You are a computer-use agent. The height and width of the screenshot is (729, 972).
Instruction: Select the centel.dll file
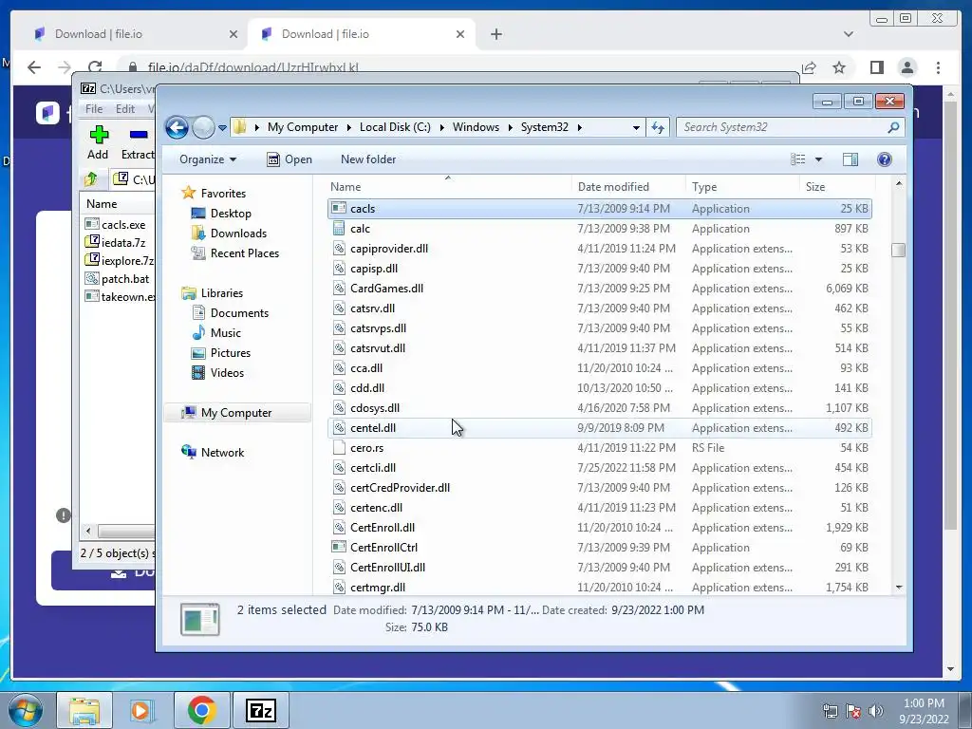(600, 428)
